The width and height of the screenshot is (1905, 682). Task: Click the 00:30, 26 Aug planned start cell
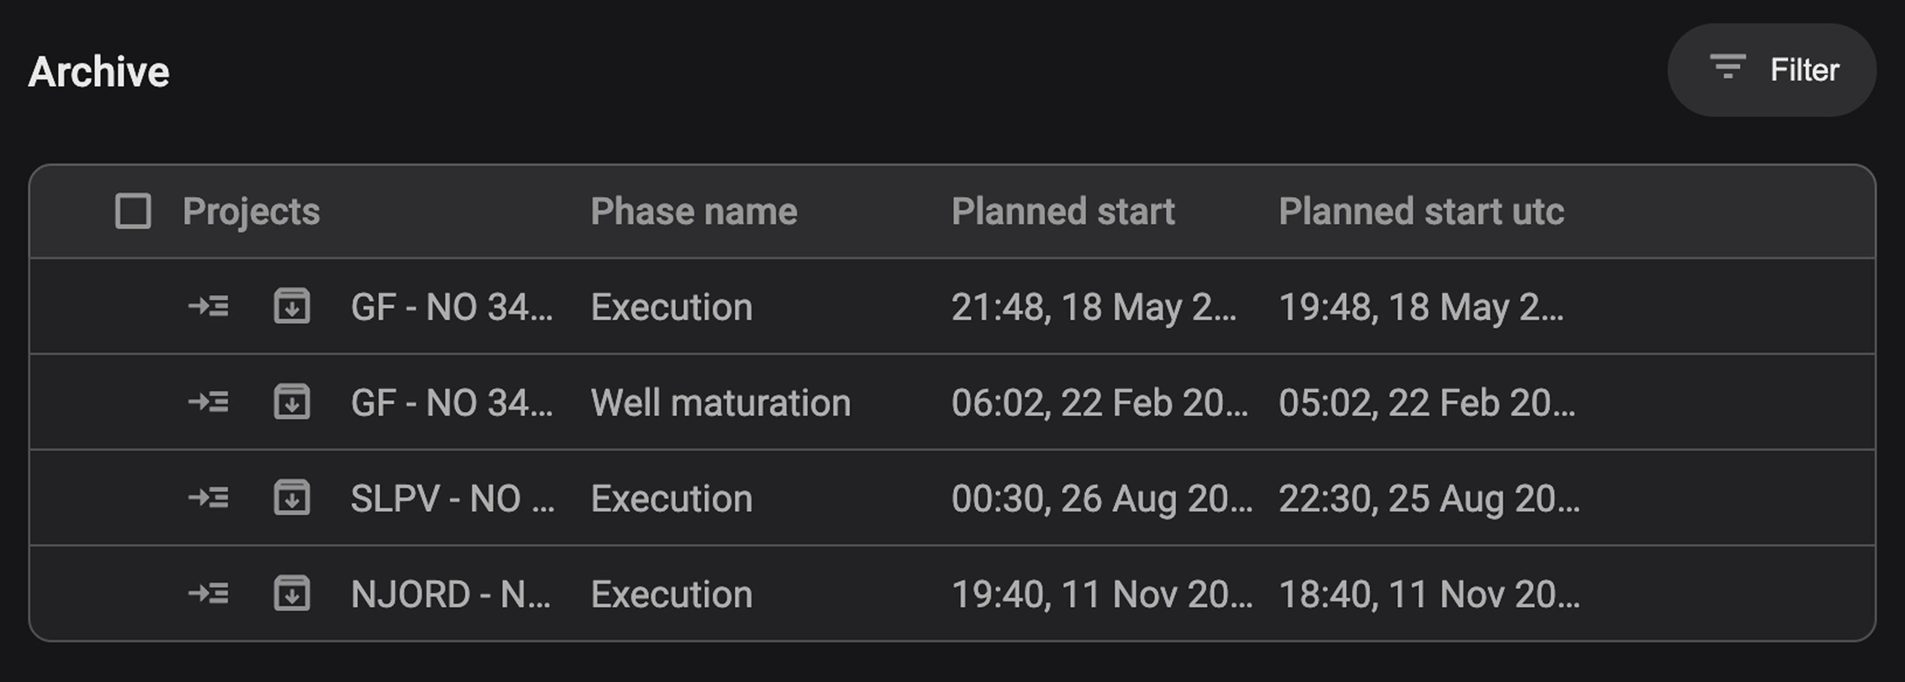click(x=1101, y=499)
